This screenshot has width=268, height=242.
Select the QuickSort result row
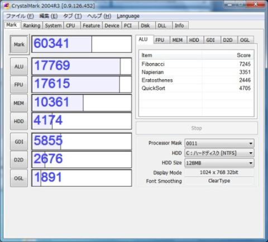[197, 88]
